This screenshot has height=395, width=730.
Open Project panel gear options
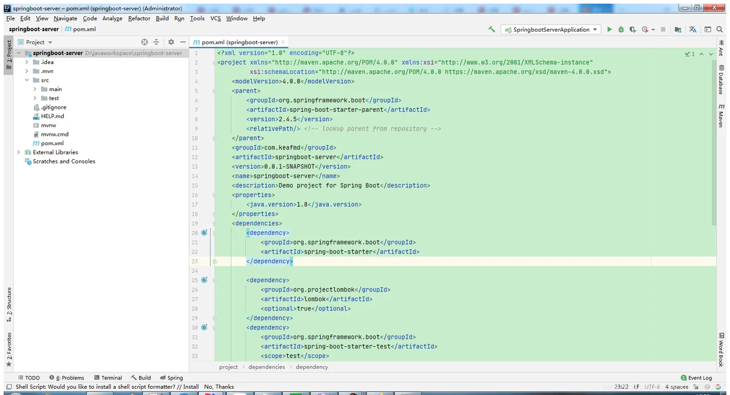pyautogui.click(x=171, y=42)
